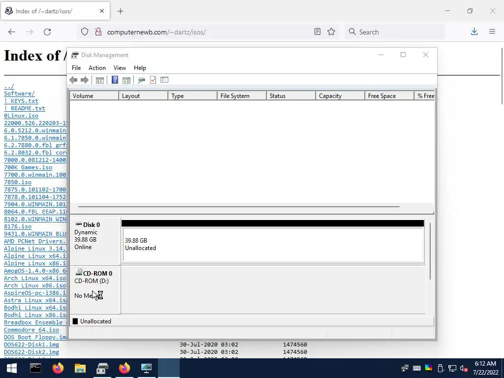Viewport: 504px width, 378px height.
Task: Click the Firefox address bar URL
Action: [x=156, y=32]
